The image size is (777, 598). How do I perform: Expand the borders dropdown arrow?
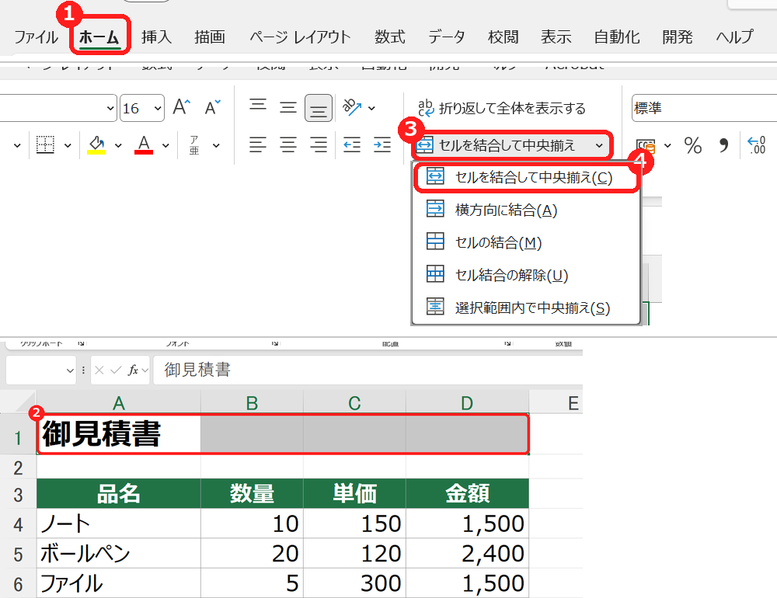pos(68,146)
